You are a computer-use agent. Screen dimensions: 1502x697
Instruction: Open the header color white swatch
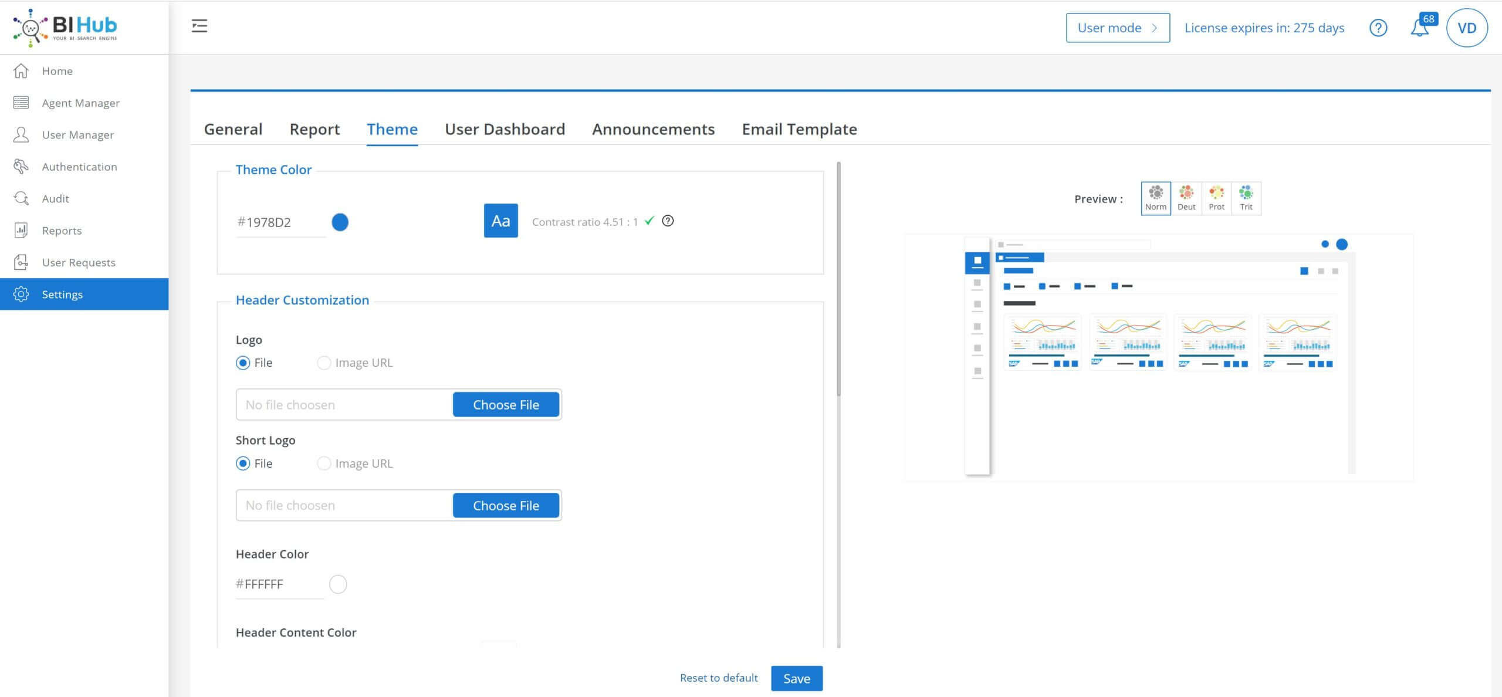coord(338,584)
